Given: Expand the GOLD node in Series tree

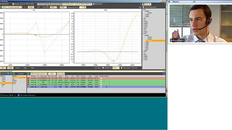Looking at the screenshot, I should tap(144, 25).
